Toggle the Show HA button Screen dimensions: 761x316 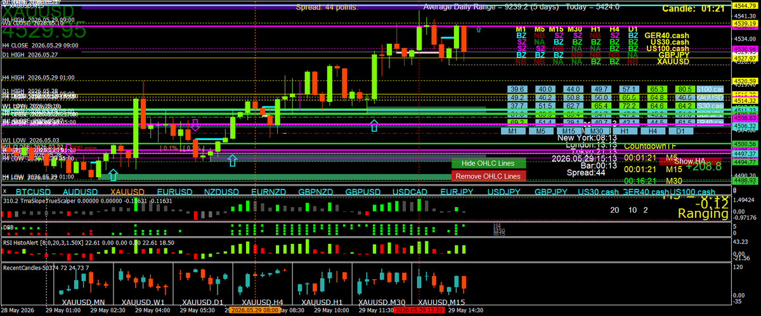click(690, 161)
